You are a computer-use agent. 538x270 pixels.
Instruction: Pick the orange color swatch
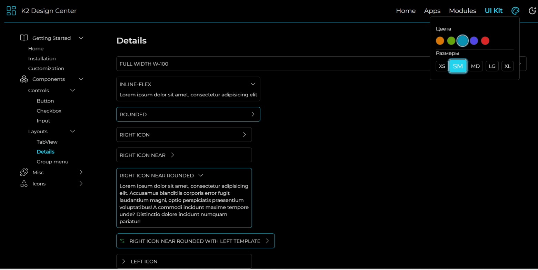tap(440, 41)
